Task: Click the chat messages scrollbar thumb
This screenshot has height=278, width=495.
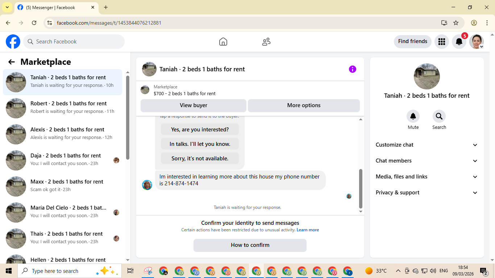Action: [361, 188]
